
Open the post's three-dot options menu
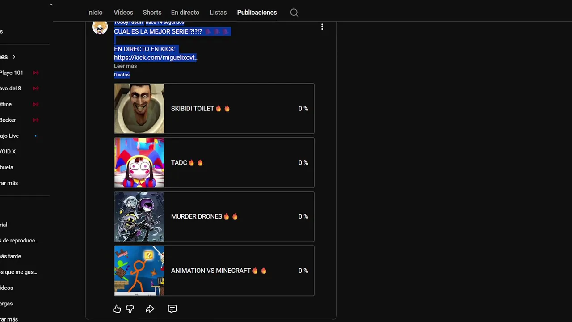tap(322, 27)
